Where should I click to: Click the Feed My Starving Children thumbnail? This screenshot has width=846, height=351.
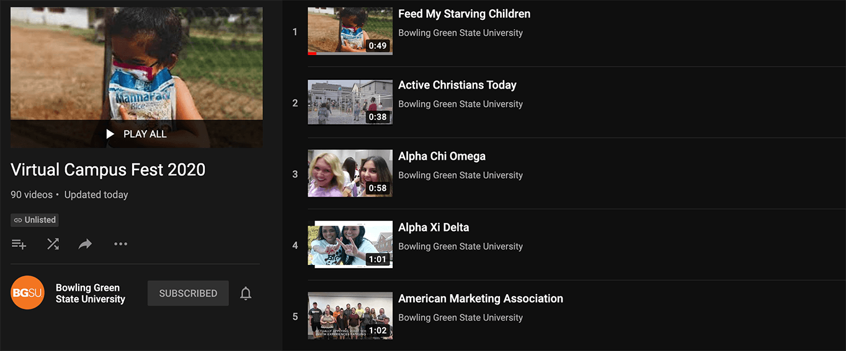click(x=350, y=30)
